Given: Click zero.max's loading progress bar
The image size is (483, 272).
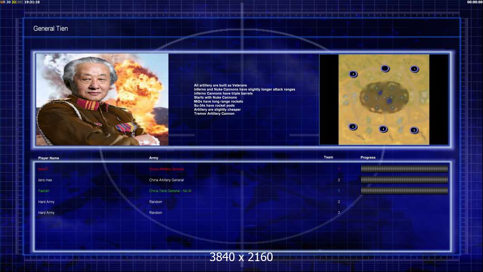Looking at the screenshot, I should [405, 180].
